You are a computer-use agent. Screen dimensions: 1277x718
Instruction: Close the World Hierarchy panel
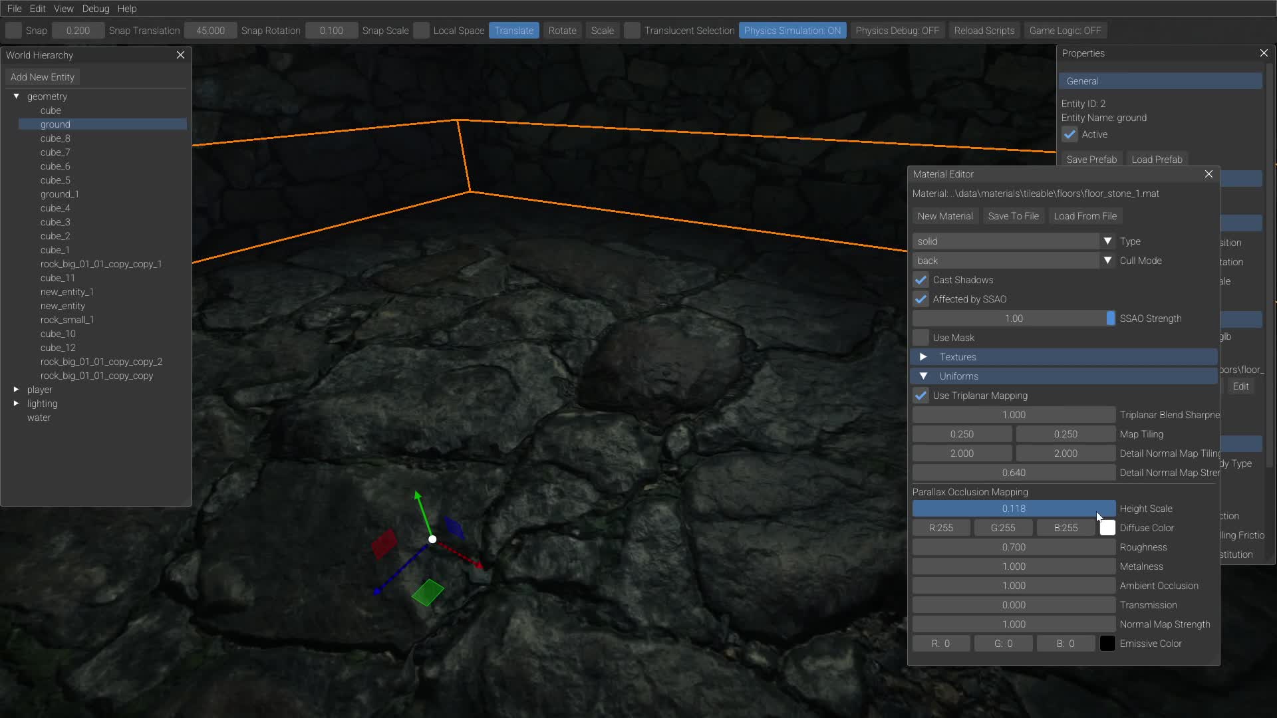point(180,55)
